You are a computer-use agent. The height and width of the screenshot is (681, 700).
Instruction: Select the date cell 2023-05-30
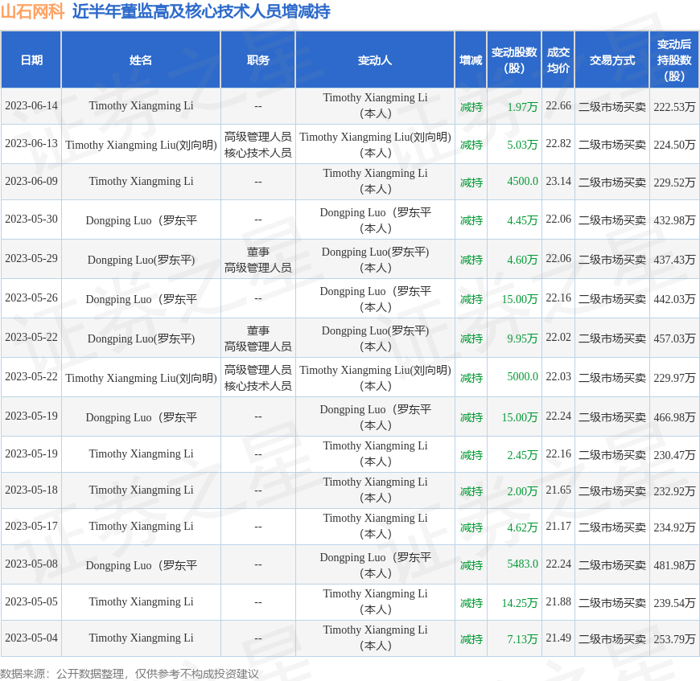pos(31,219)
